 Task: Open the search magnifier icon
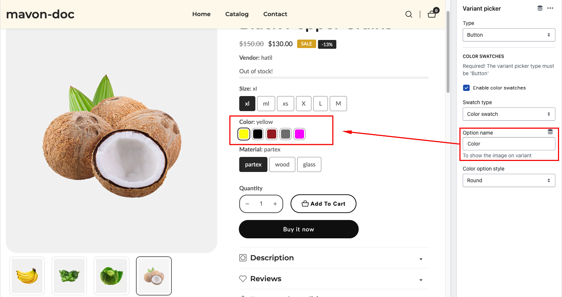[409, 14]
